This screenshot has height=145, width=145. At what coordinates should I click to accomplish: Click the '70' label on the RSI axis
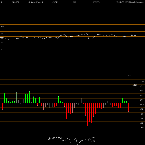pyautogui.click(x=2, y=33)
